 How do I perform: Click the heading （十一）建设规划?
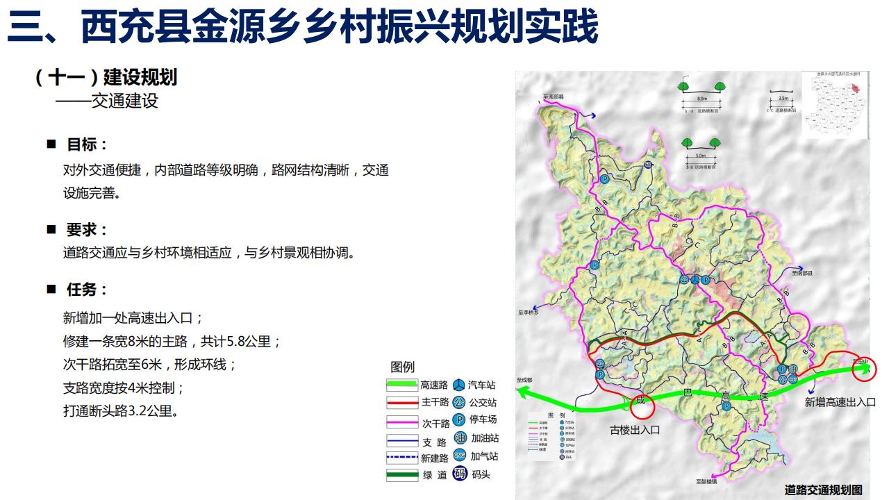click(x=106, y=77)
